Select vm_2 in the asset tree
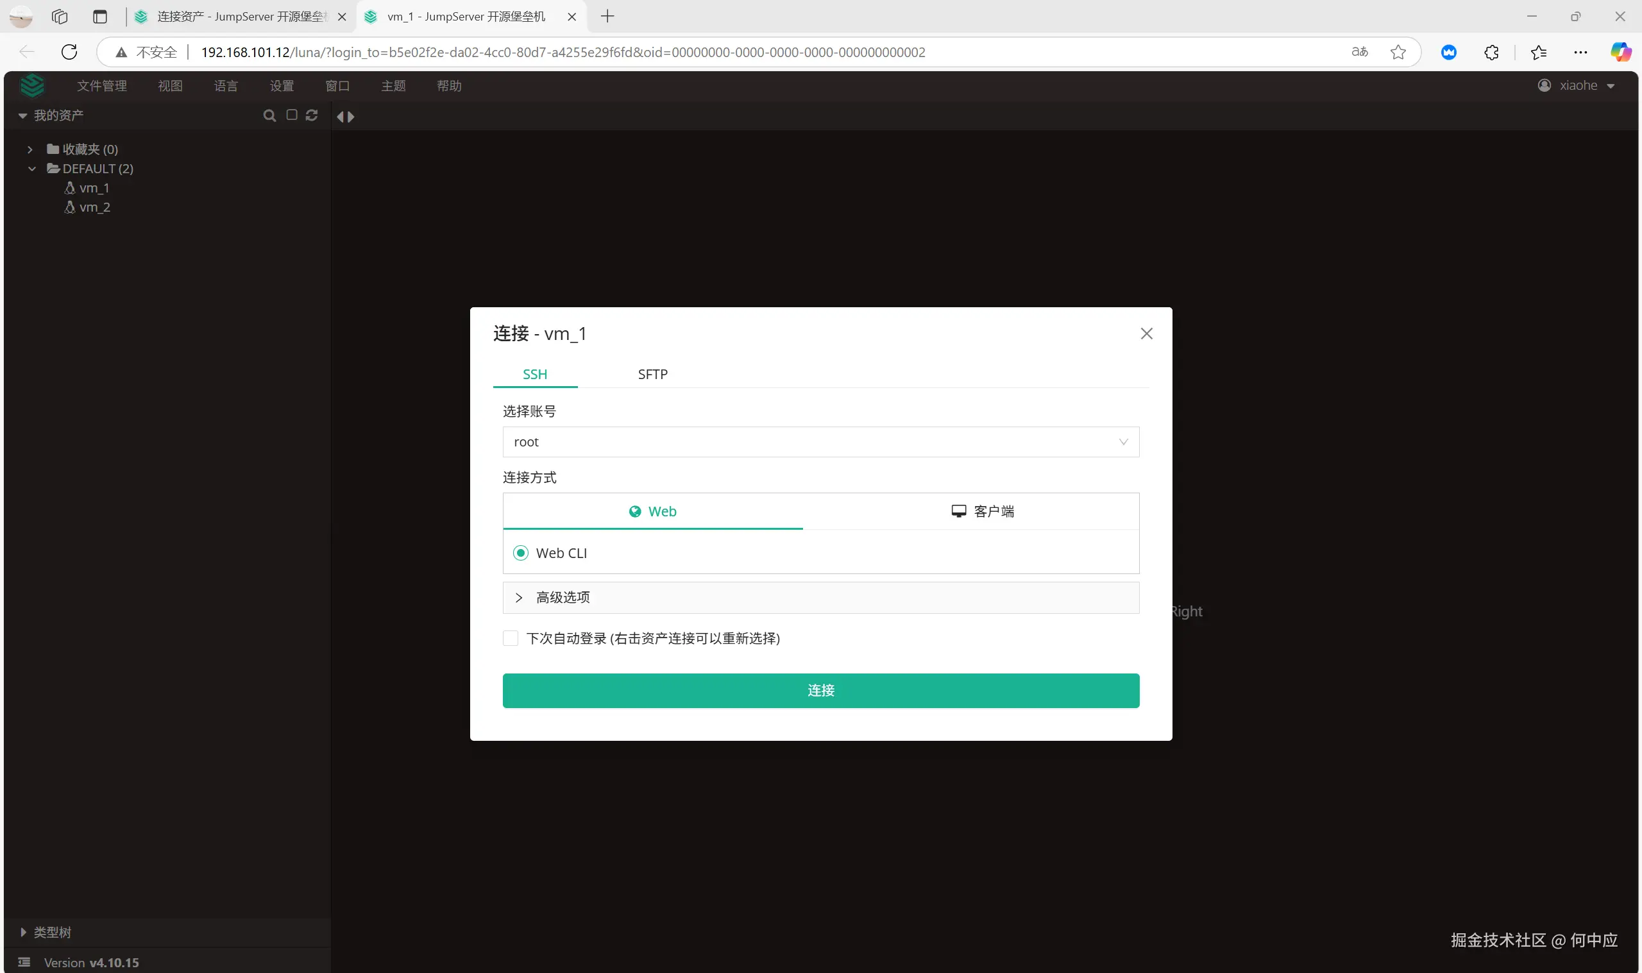Screen dimensions: 1642x973 pos(94,207)
